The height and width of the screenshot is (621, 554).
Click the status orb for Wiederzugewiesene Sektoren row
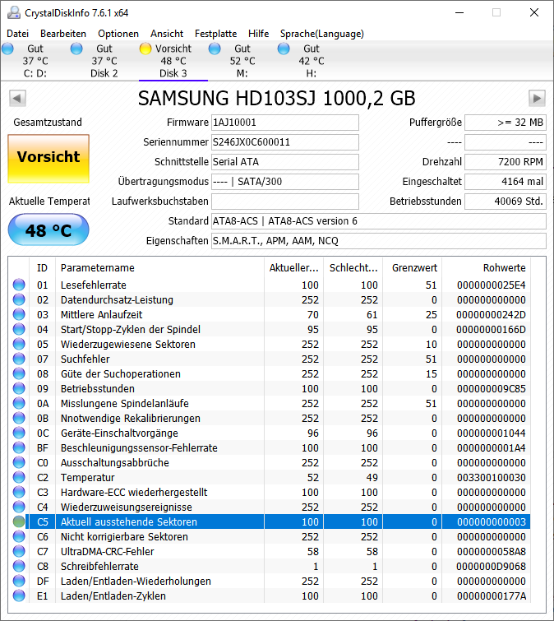tap(19, 344)
